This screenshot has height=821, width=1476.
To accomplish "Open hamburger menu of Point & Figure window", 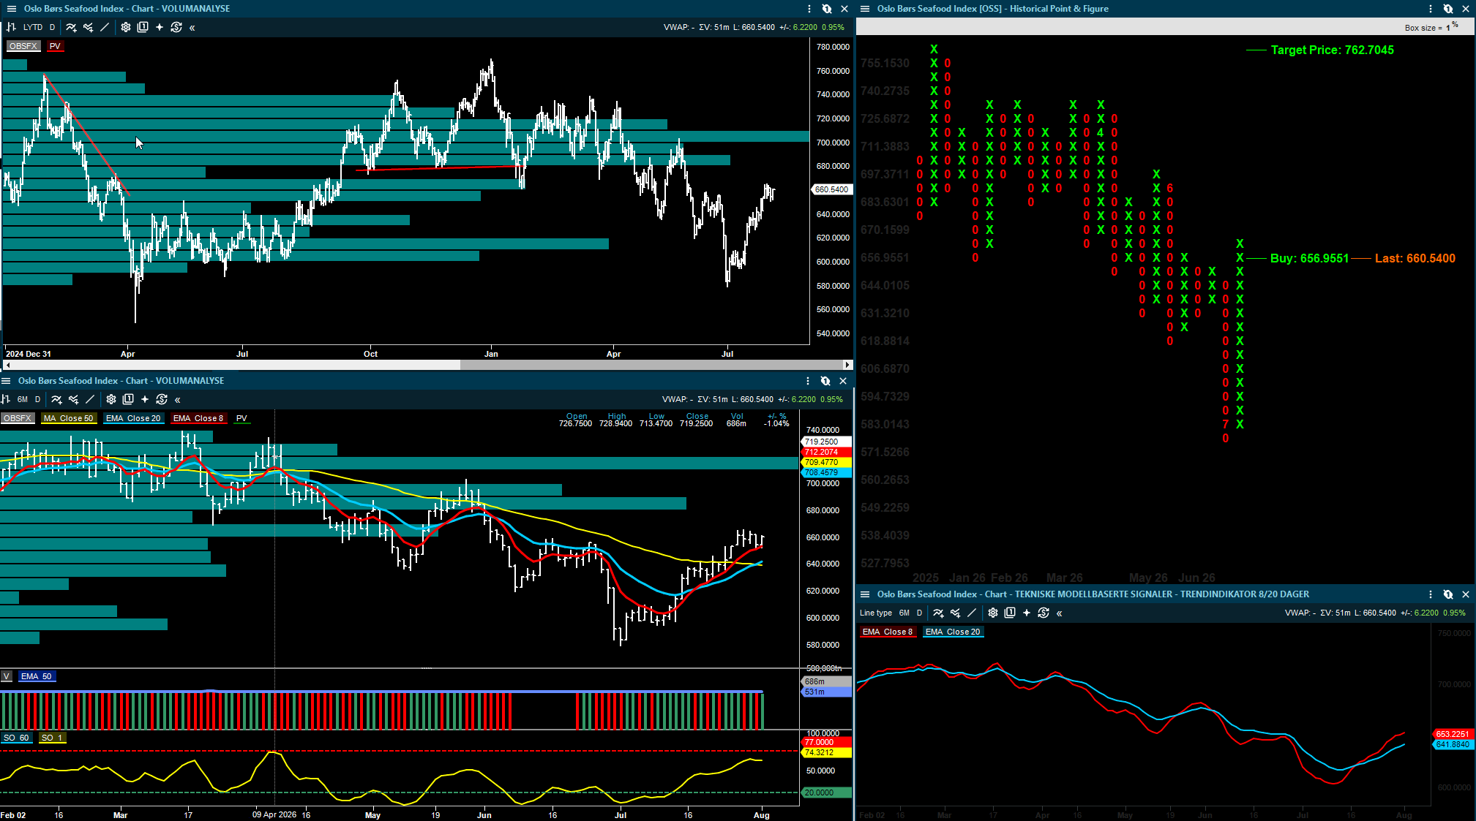I will (865, 9).
